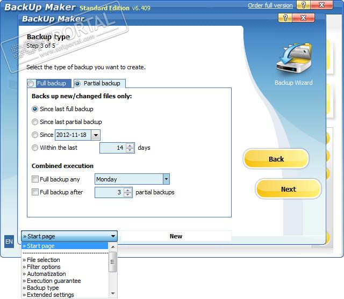Click the 2012-11-18 date field
344x299 pixels.
click(73, 135)
